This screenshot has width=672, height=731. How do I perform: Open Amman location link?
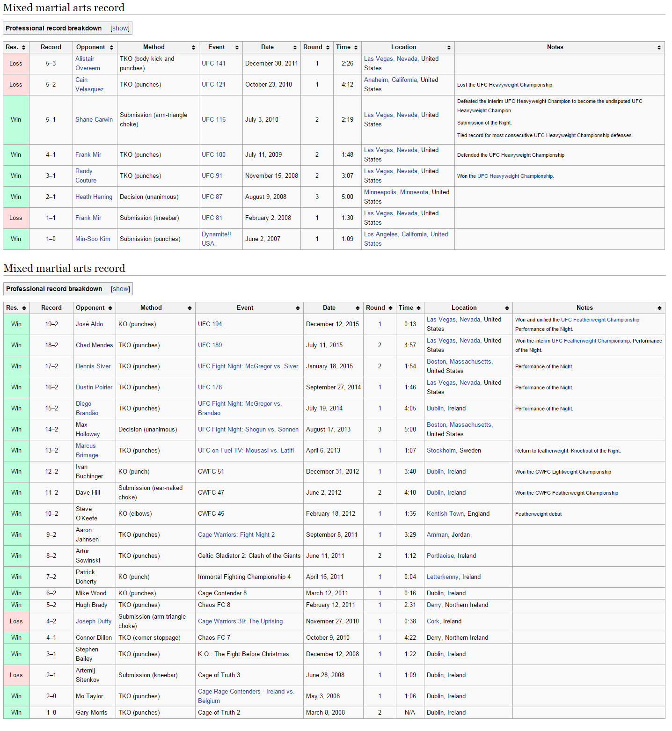[437, 535]
